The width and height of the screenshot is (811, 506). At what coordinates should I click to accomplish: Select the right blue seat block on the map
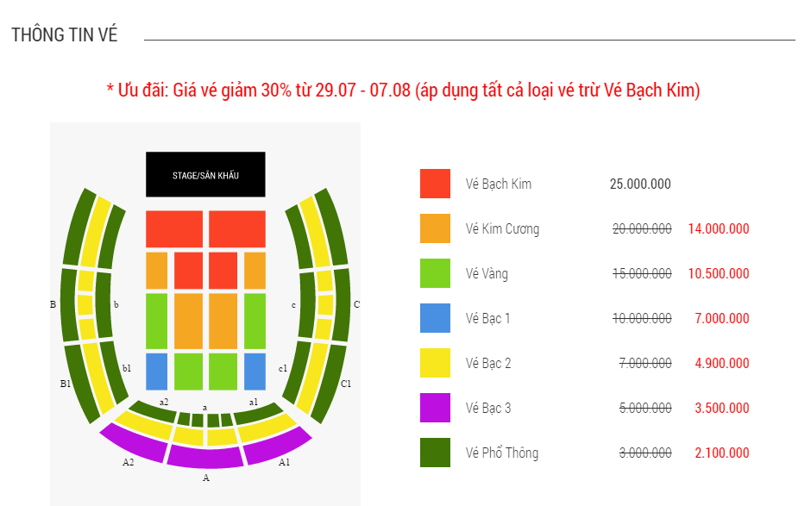pyautogui.click(x=255, y=372)
